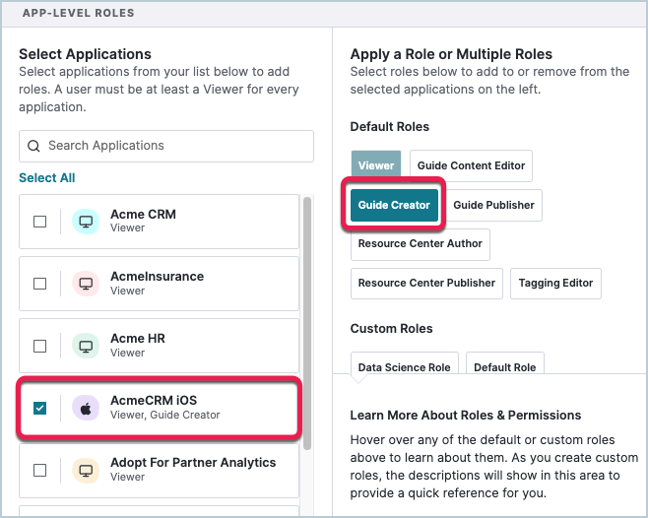Check the Adopt For Partner Analytics checkbox
Screen dimensions: 648x518
(39, 471)
